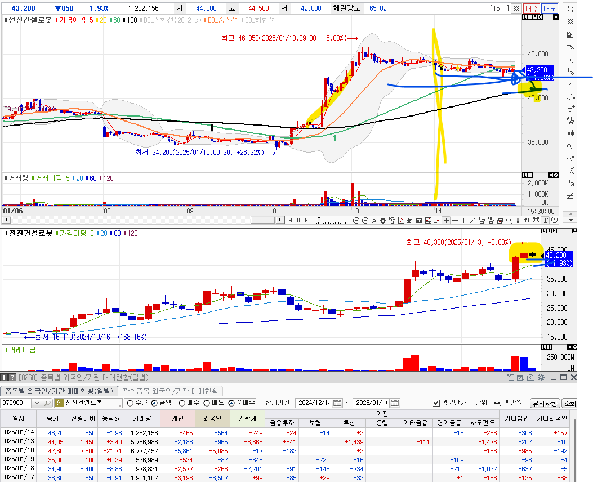Click the camera capture icon in the 0260 window title
The height and width of the screenshot is (482, 593).
530,377
